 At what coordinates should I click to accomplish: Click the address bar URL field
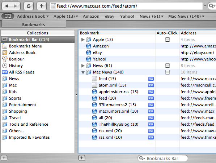tap(127, 6)
